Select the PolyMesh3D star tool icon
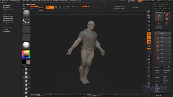Image resolution: width=173 pixels, height=97 pixels. [159, 23]
